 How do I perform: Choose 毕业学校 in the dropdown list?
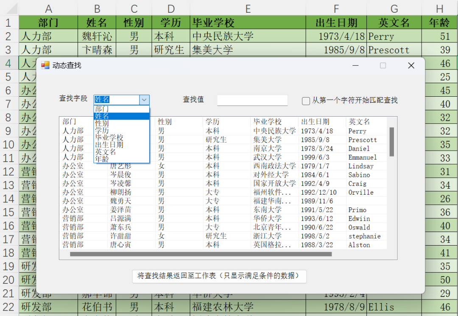(x=122, y=137)
